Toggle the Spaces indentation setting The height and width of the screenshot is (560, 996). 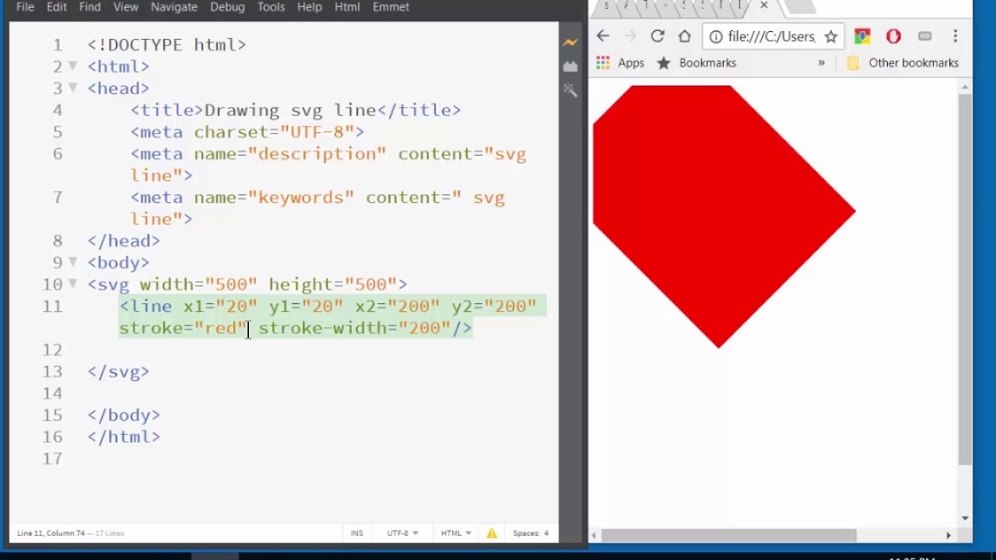531,534
